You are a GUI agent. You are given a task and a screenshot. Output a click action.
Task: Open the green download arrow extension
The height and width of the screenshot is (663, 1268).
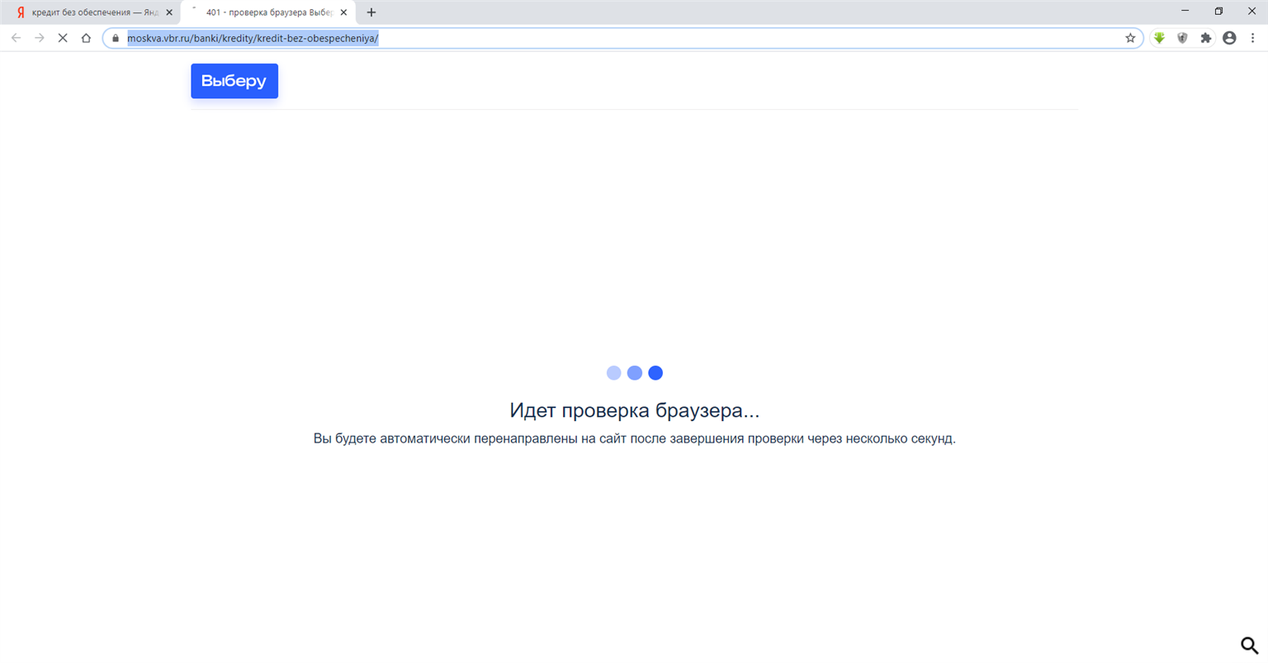[1159, 38]
